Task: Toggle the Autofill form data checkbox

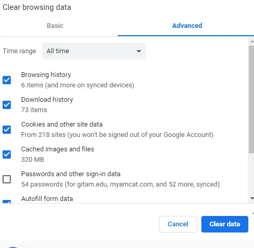Action: pyautogui.click(x=7, y=202)
